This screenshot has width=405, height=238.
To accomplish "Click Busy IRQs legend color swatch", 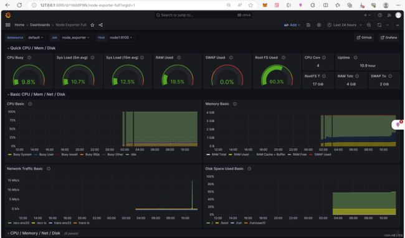I will [x=82, y=155].
